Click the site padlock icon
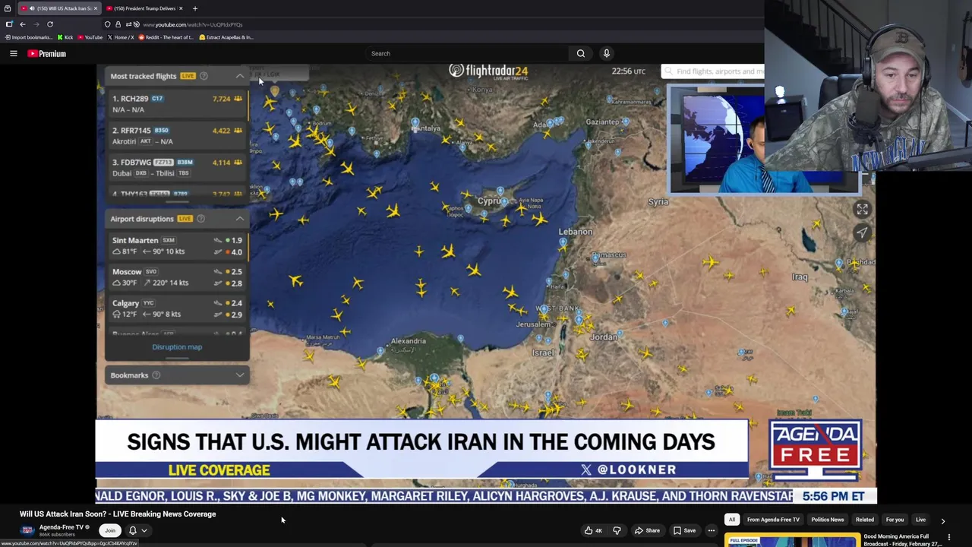Viewport: 972px width, 547px height. (x=118, y=24)
